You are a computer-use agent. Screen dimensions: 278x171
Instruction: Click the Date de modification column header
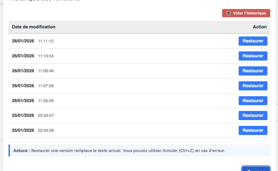point(34,27)
